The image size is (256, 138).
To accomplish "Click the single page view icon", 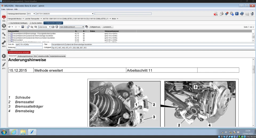I will 53,27.
